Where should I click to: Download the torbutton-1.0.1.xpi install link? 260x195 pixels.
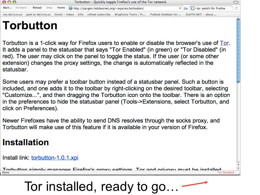click(55, 158)
